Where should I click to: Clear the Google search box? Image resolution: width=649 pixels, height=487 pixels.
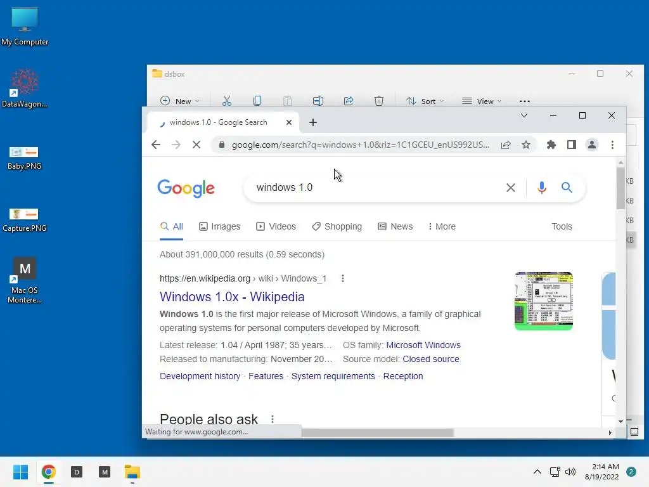[511, 188]
